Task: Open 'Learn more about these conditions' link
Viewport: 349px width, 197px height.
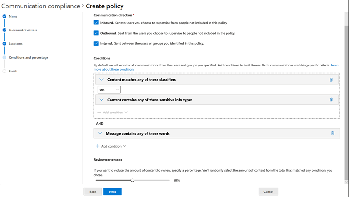Action: (x=114, y=69)
